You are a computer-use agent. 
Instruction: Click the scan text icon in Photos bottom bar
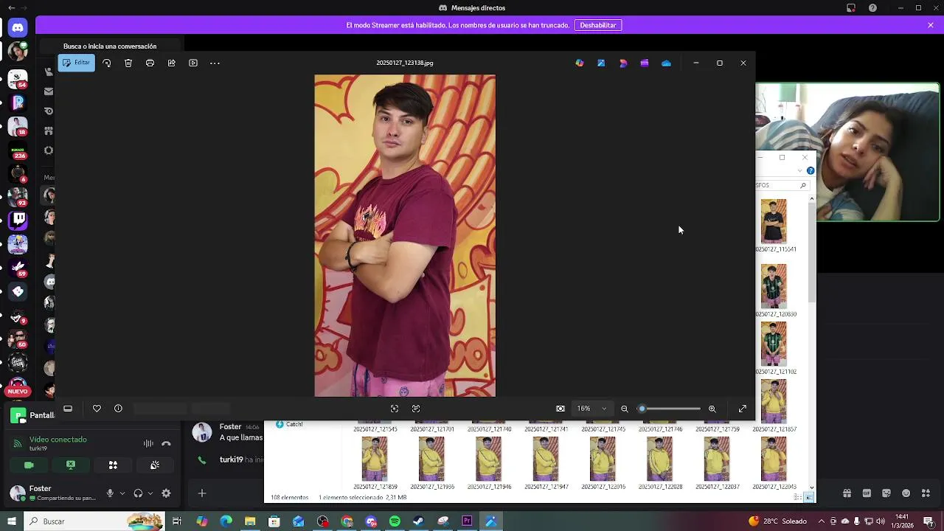[416, 409]
